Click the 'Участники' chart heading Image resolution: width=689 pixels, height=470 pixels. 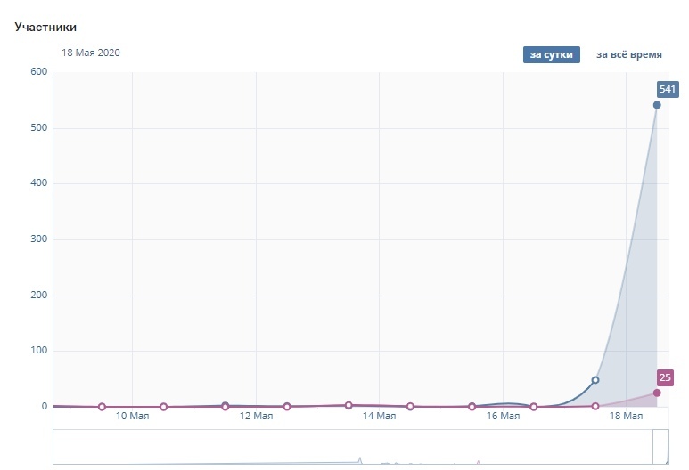(x=45, y=28)
